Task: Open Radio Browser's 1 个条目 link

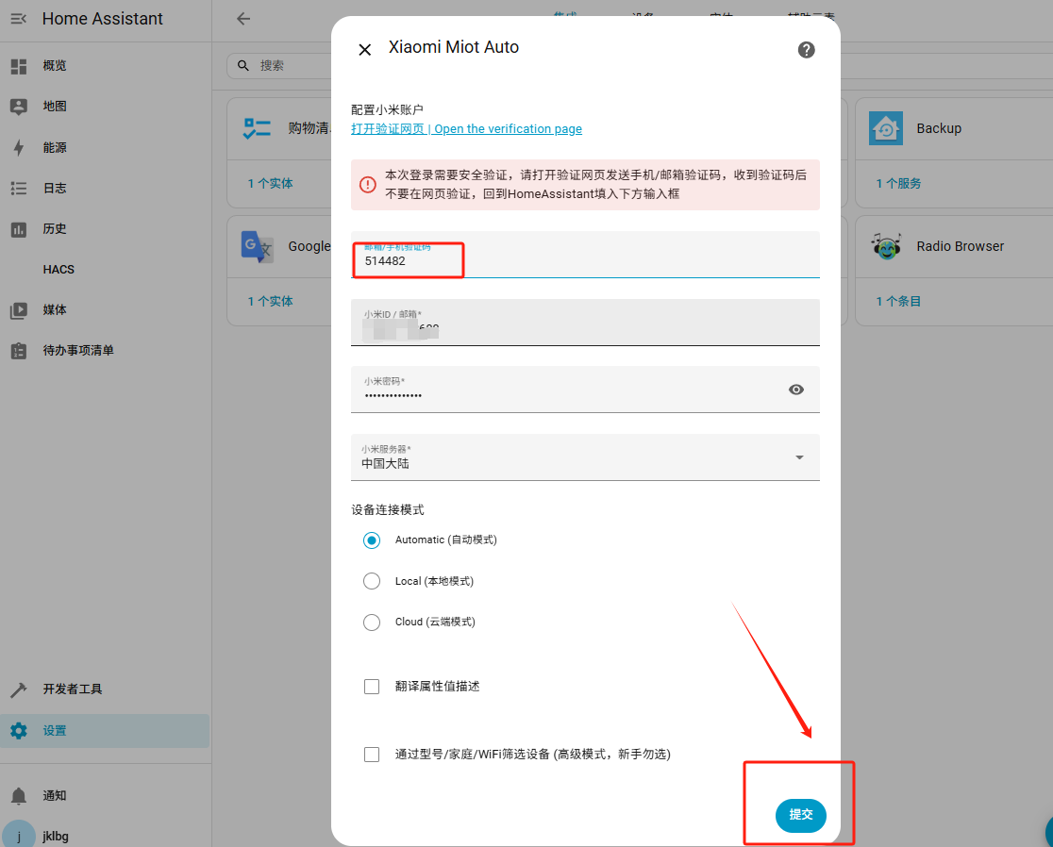Action: click(898, 301)
